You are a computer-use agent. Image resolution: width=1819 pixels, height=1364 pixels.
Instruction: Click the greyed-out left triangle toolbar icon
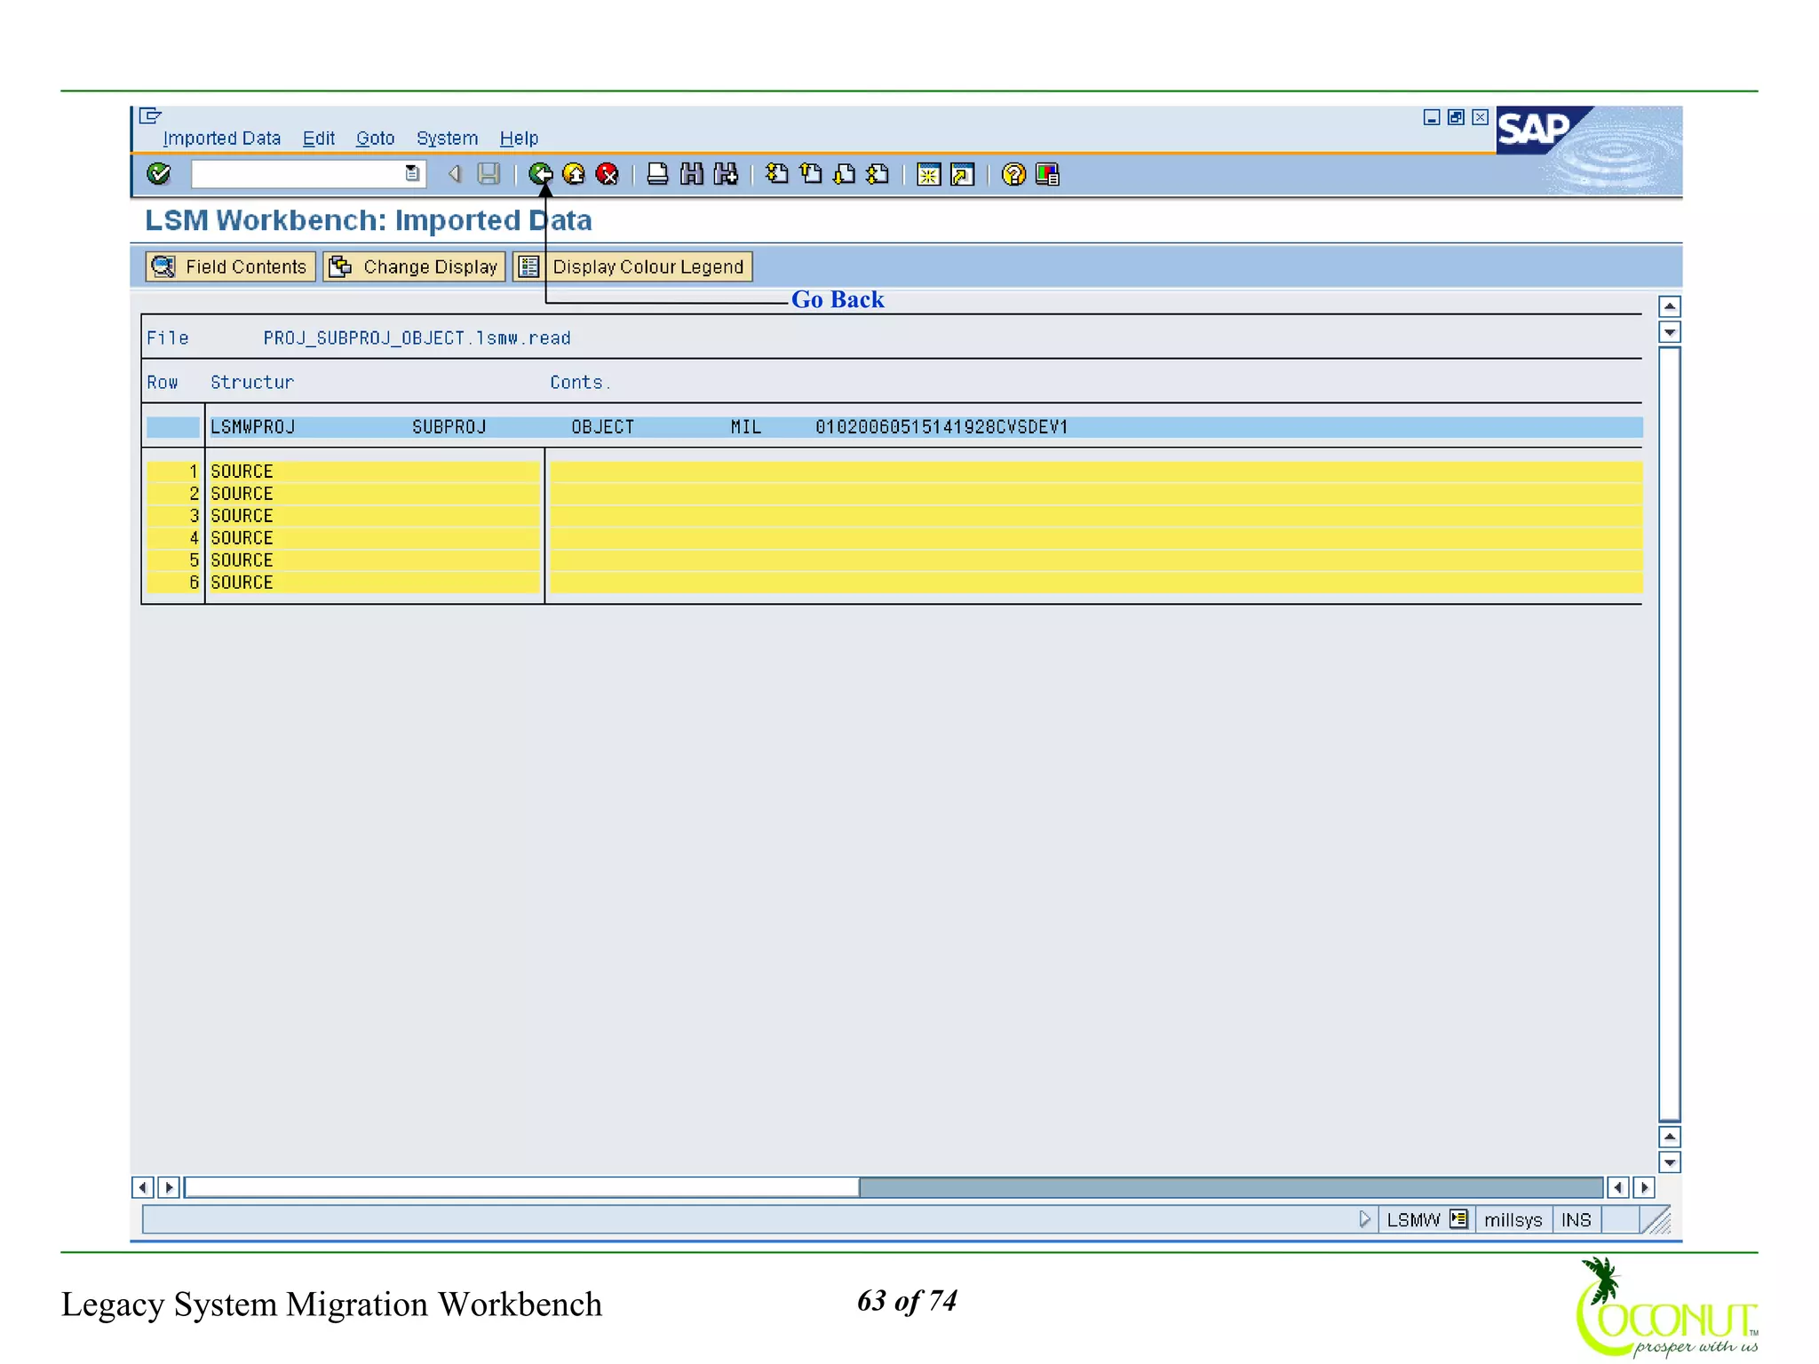(x=455, y=174)
